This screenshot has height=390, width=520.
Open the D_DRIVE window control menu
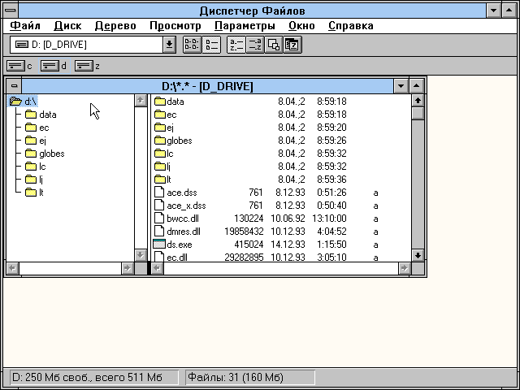tap(14, 86)
